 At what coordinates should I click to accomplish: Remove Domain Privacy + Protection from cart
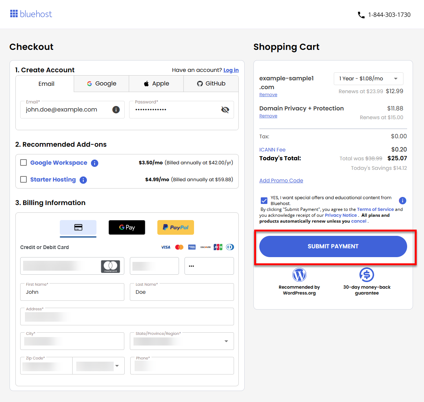pos(268,116)
